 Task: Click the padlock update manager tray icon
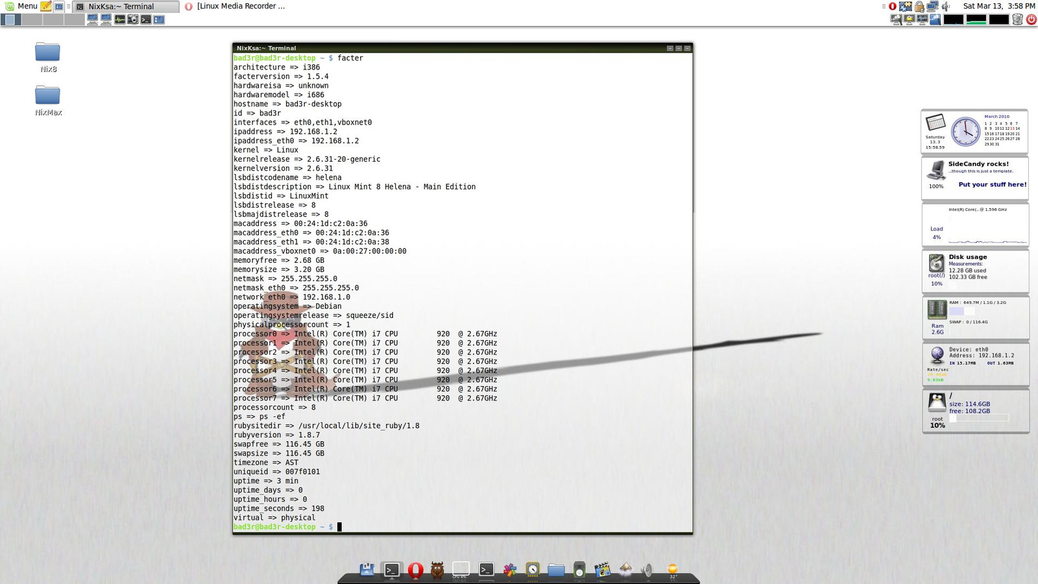(x=919, y=6)
